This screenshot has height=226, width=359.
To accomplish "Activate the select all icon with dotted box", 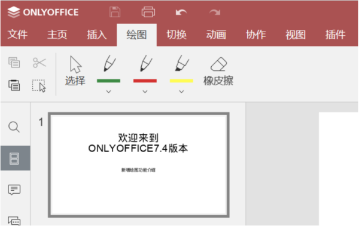I will (39, 86).
